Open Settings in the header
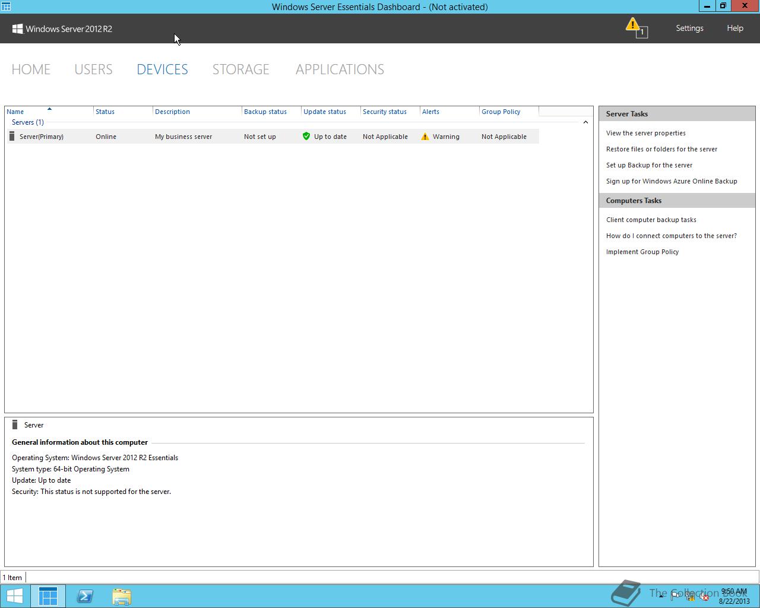The height and width of the screenshot is (608, 760). coord(689,28)
